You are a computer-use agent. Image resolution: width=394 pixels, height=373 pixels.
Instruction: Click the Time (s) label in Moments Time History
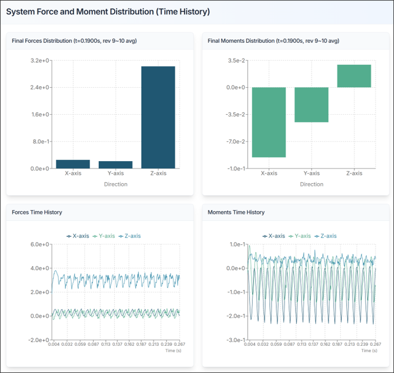pos(369,350)
